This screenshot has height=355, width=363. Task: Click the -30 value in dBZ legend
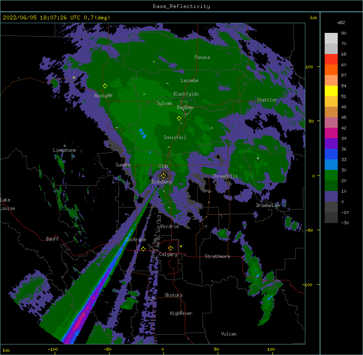click(x=345, y=223)
